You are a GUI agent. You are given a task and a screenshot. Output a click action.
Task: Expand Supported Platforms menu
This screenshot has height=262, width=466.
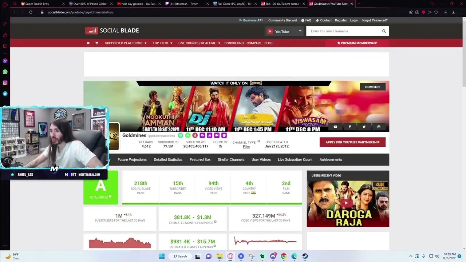pos(126,43)
